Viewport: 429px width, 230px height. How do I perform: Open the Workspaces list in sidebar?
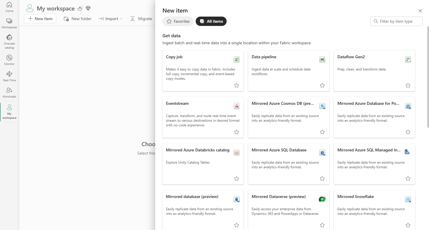point(9,23)
